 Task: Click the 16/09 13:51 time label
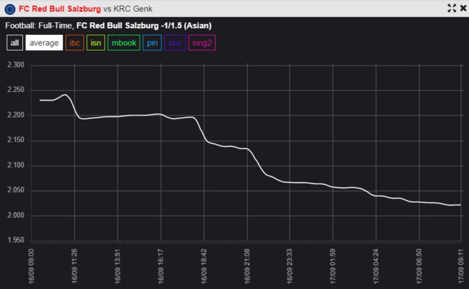coord(118,266)
